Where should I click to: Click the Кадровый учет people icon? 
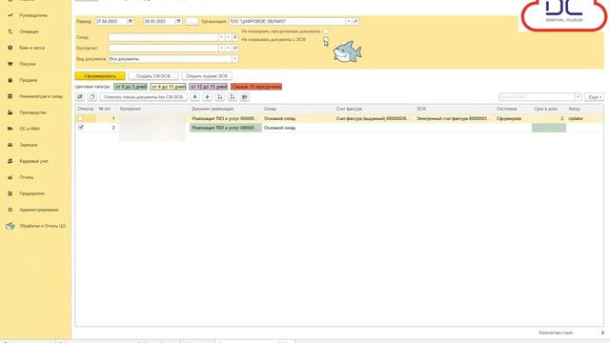click(10, 161)
